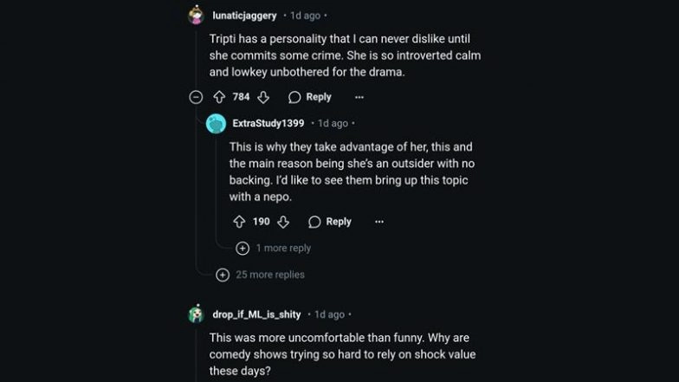
Task: Open lunaticjaggery's username profile link
Action: click(x=244, y=16)
